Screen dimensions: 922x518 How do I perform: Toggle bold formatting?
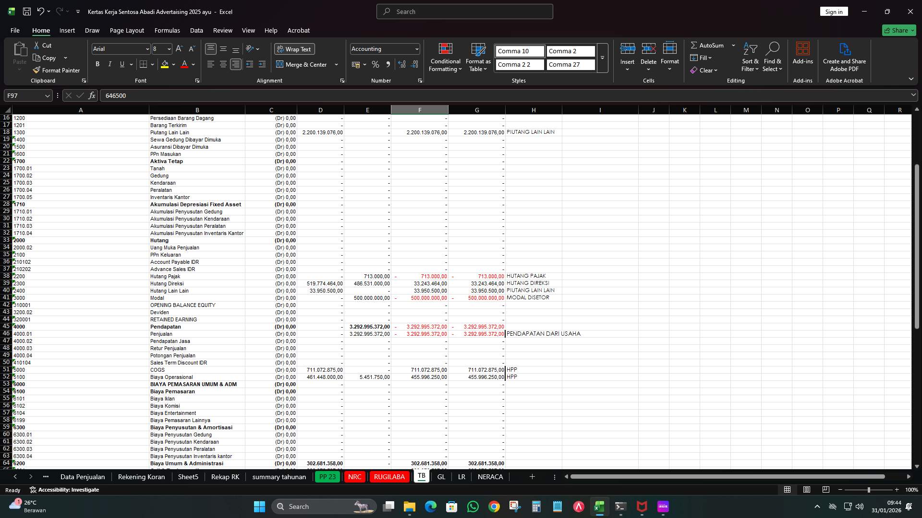point(97,64)
